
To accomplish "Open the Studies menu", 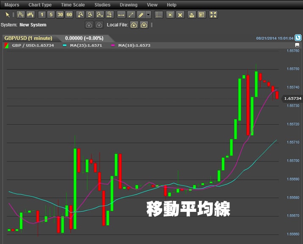I will point(102,5).
